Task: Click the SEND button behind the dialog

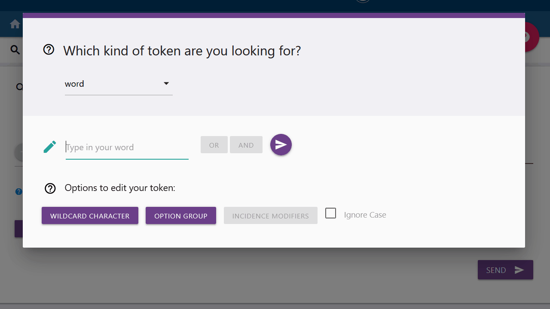Action: (505, 270)
